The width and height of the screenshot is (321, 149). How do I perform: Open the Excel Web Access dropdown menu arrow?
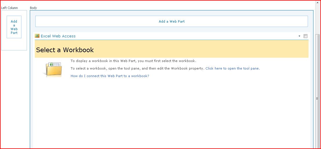tap(299, 36)
